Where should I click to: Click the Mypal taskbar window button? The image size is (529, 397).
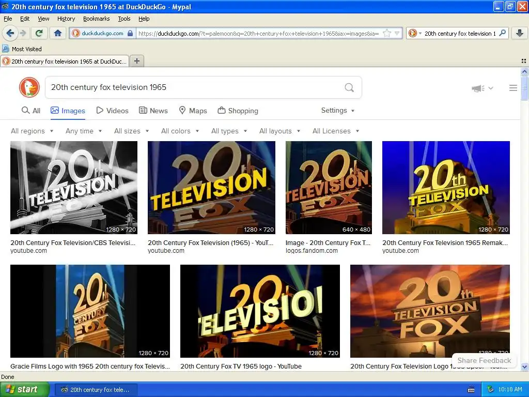click(96, 390)
